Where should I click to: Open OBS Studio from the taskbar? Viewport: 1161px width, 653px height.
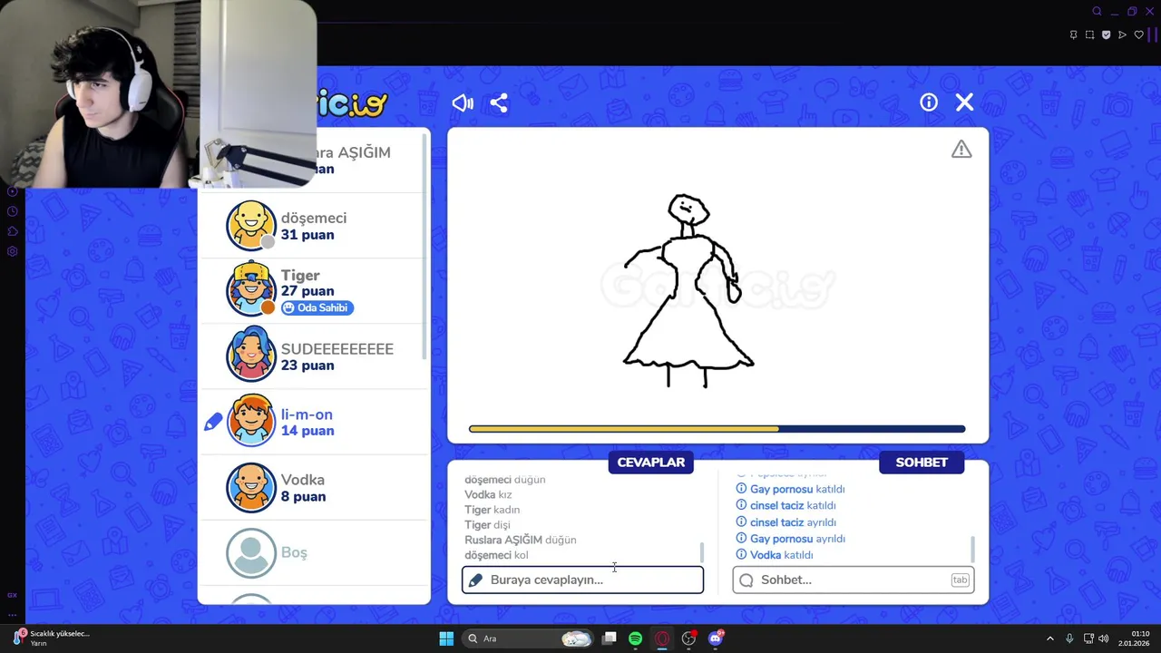[689, 638]
